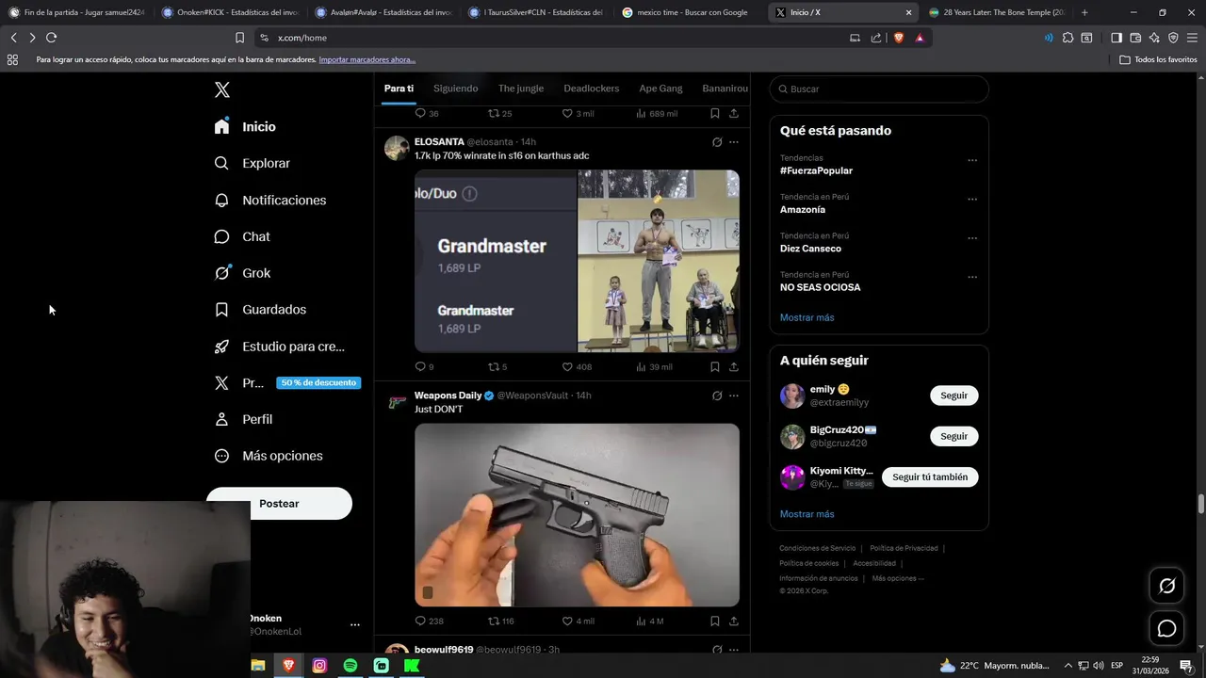Open account menu dots next to Onoken
Viewport: 1206px width, 678px height.
(x=355, y=624)
